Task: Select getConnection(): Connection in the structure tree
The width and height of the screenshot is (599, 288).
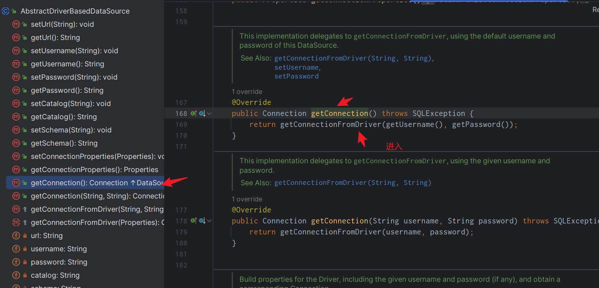Action: 79,183
